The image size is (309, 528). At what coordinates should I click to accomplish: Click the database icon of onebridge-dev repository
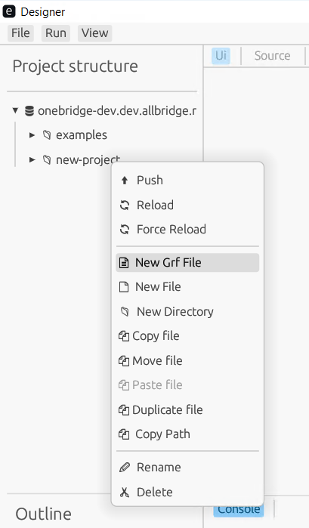(29, 111)
